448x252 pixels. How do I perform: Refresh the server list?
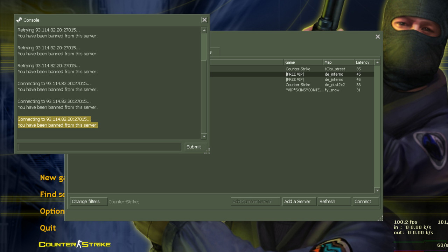pyautogui.click(x=334, y=202)
